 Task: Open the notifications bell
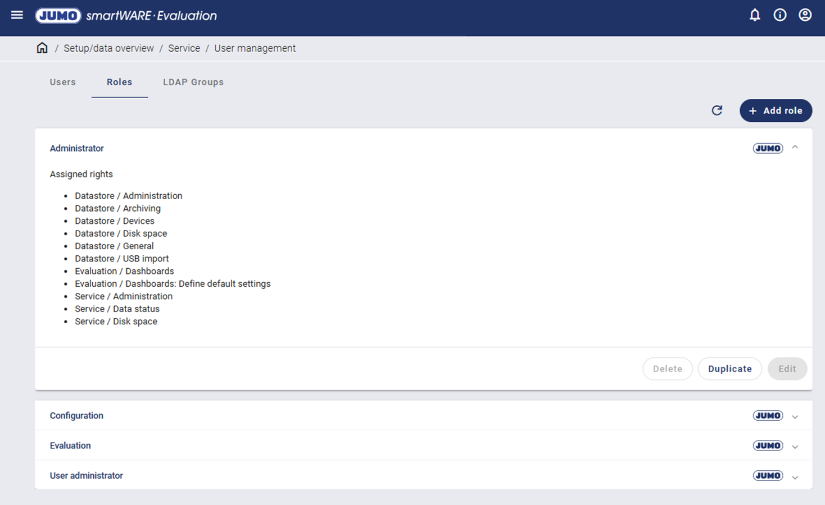(x=755, y=15)
